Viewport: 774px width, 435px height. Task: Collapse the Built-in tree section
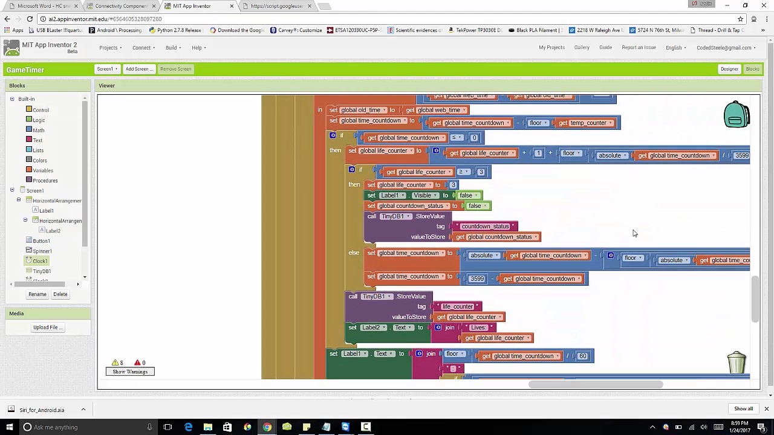(12, 98)
